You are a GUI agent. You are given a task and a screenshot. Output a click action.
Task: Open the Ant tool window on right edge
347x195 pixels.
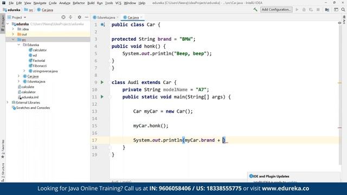(344, 19)
